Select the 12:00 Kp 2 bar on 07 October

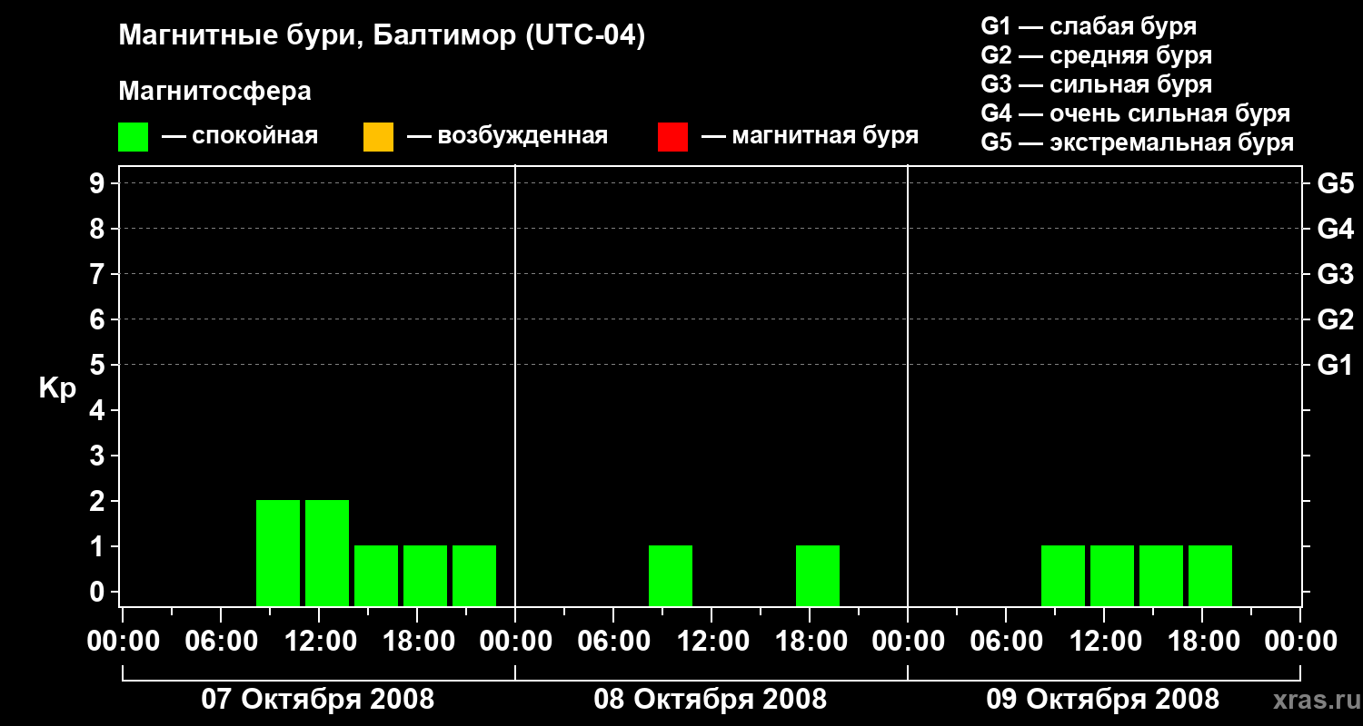[x=327, y=553]
